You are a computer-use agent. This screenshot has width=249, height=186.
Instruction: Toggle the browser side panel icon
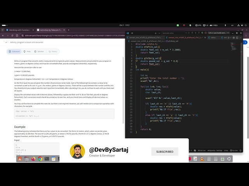point(17,36)
